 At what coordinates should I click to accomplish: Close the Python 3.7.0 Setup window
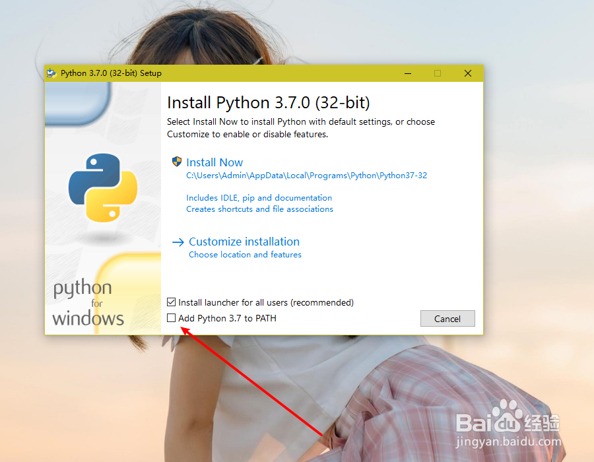(468, 73)
